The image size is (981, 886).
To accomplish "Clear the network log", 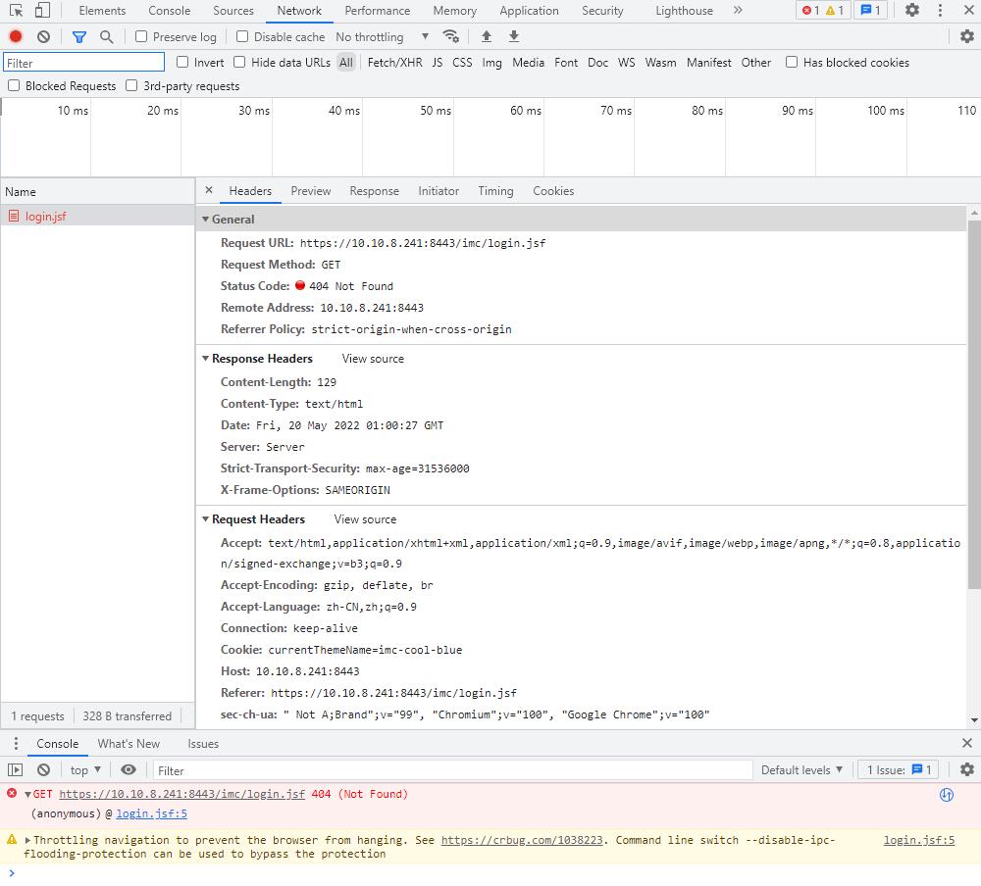I will point(43,36).
